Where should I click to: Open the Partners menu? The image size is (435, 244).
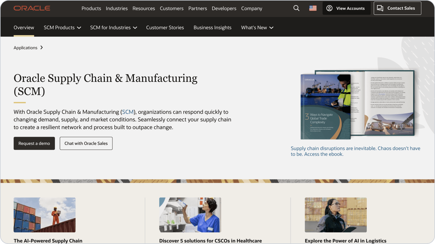[198, 8]
